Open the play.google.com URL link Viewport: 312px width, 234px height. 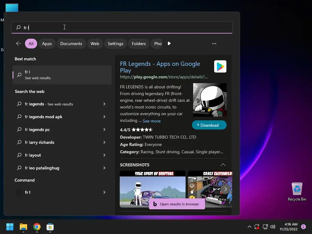click(164, 77)
